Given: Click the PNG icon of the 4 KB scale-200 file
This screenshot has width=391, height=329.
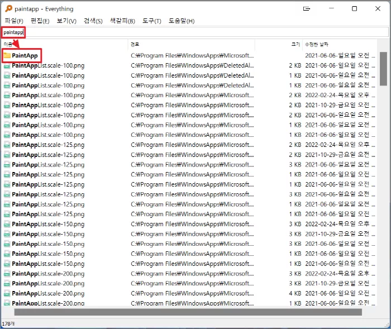Looking at the screenshot, I should click(x=7, y=294).
